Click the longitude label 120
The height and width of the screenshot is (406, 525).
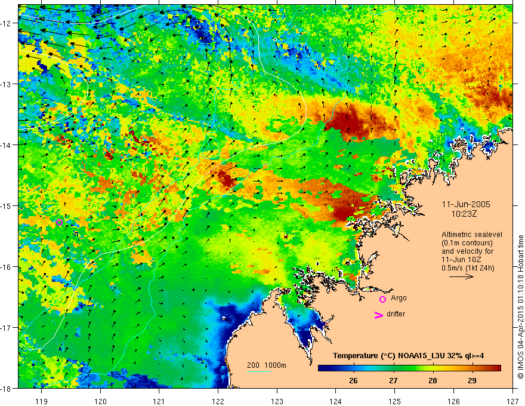pos(100,401)
